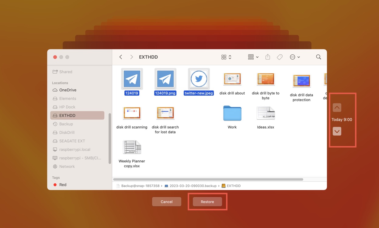379x228 pixels.
Task: Click the Edit Tags icon
Action: coord(280,57)
